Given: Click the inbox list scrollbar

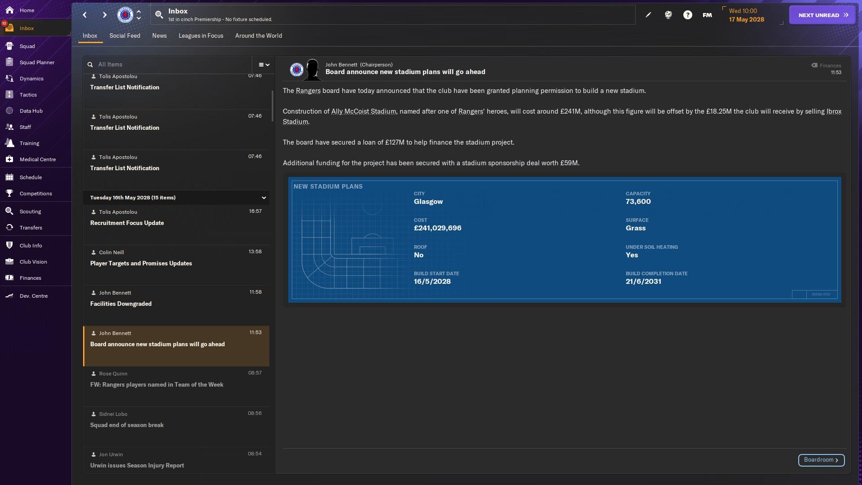Looking at the screenshot, I should point(272,106).
